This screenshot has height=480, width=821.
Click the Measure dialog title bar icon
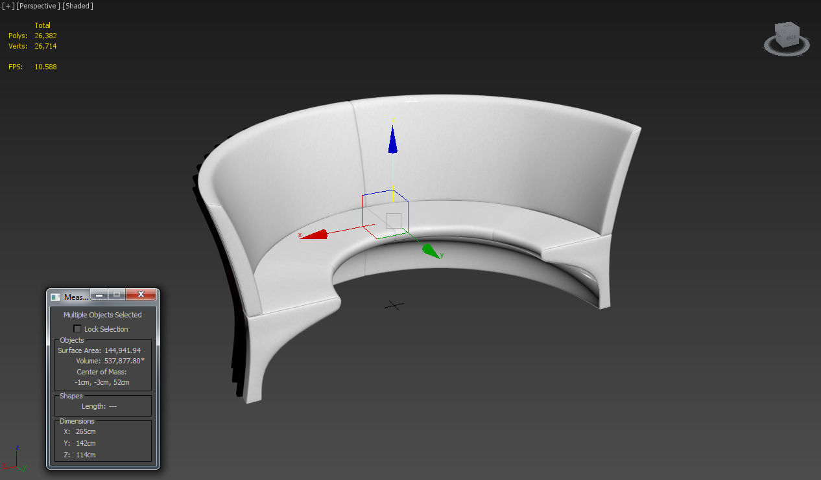pyautogui.click(x=56, y=297)
